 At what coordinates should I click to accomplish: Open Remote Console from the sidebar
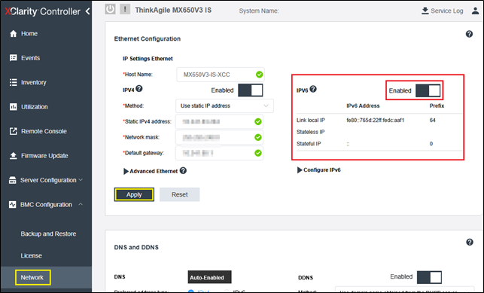point(44,131)
